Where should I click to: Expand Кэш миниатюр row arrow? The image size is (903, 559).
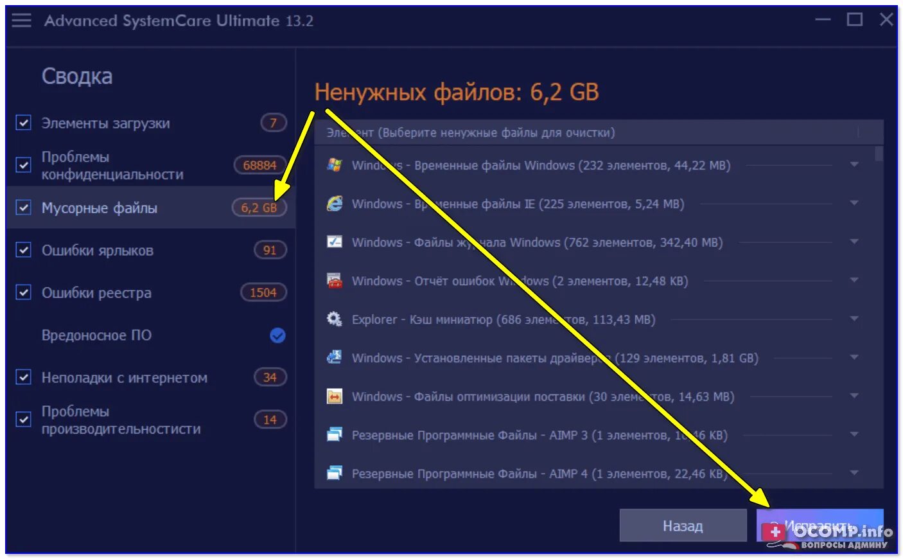click(x=854, y=319)
